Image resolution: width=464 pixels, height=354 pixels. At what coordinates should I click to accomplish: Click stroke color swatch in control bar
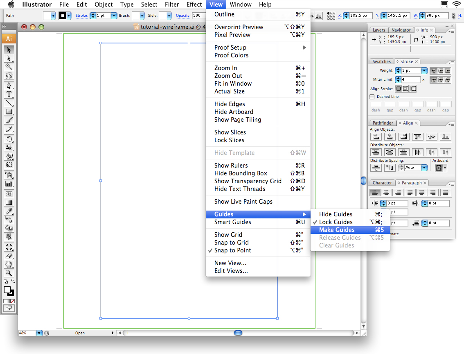click(63, 16)
